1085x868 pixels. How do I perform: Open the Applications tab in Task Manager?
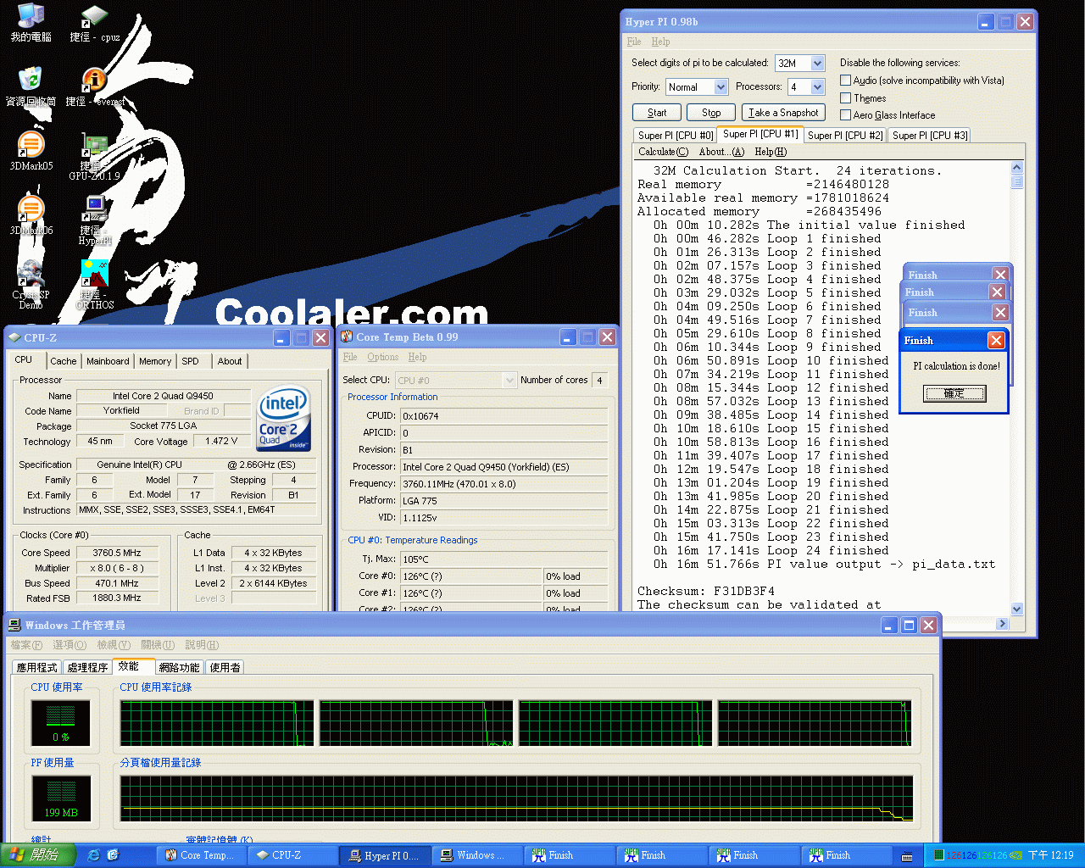click(37, 668)
